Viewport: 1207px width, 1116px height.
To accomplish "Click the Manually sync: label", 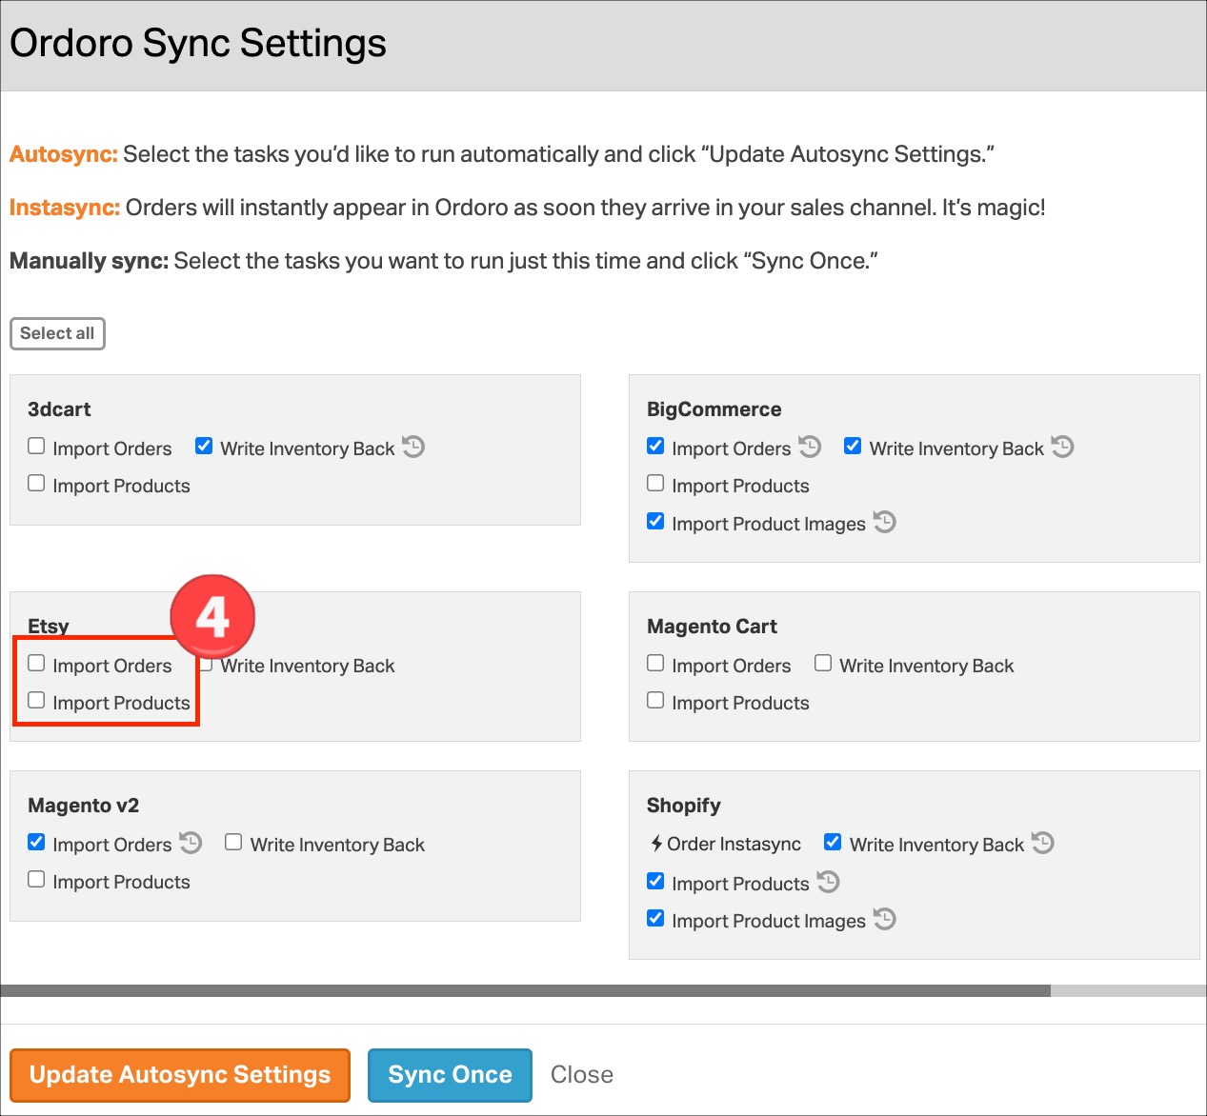I will [x=89, y=261].
